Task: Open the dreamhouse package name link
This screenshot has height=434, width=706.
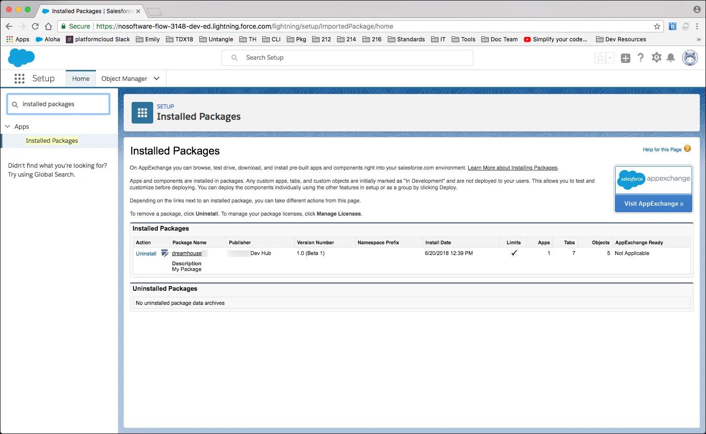Action: (187, 253)
